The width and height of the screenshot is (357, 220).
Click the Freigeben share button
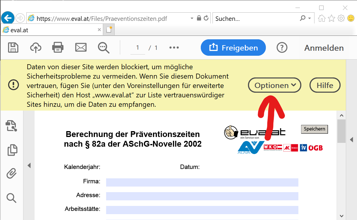[x=233, y=48]
